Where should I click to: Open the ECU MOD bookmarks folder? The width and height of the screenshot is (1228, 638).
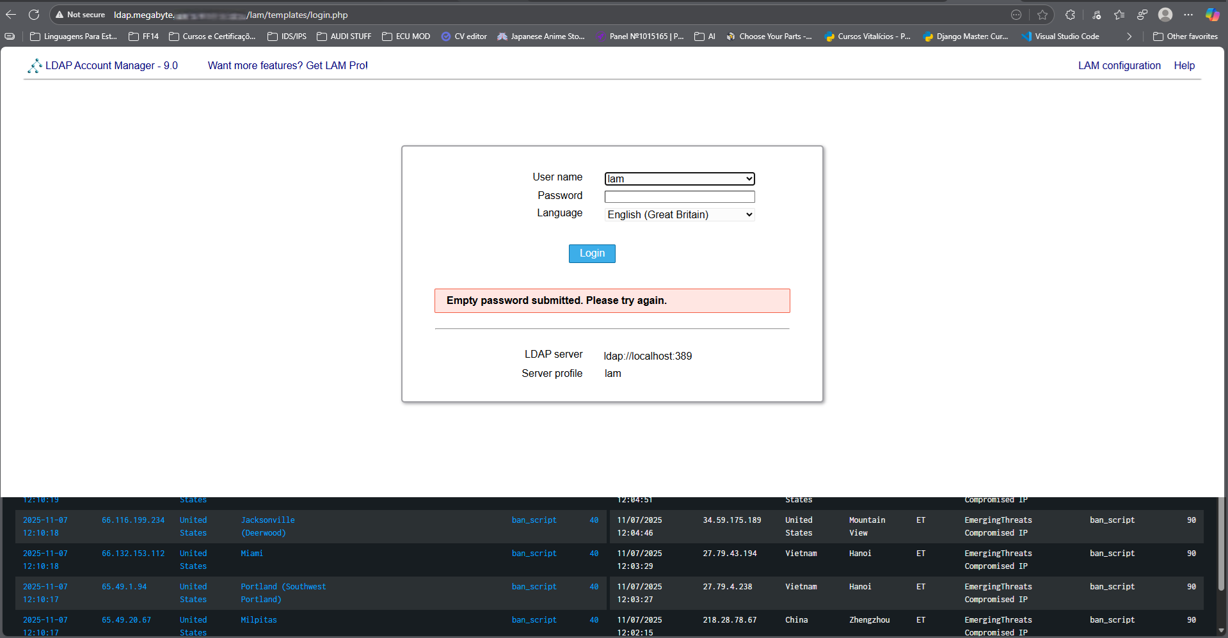(x=406, y=36)
